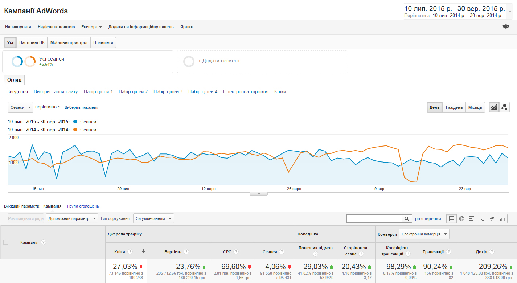Open help icon beside Сторінок за сеанс
This screenshot has height=283, width=517.
[361, 254]
